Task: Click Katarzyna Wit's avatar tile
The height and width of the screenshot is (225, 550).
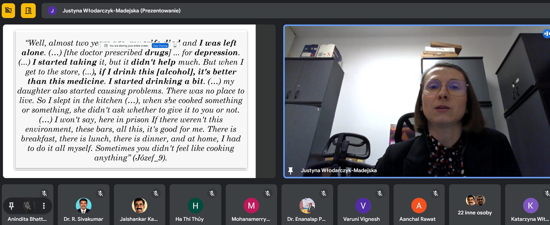Action: click(x=530, y=206)
